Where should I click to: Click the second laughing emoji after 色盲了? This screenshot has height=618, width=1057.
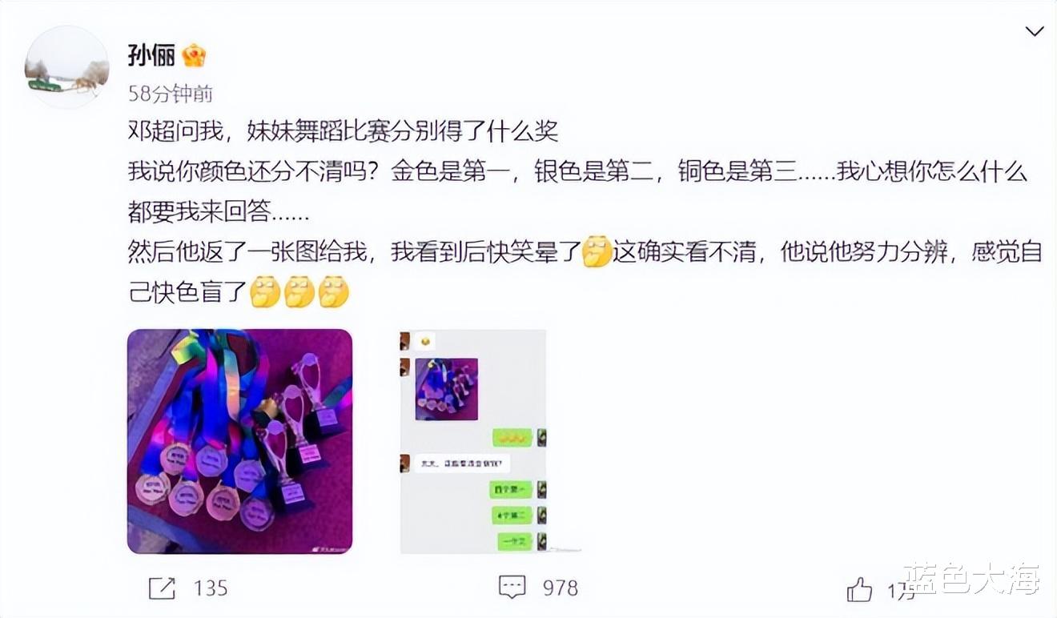click(299, 292)
